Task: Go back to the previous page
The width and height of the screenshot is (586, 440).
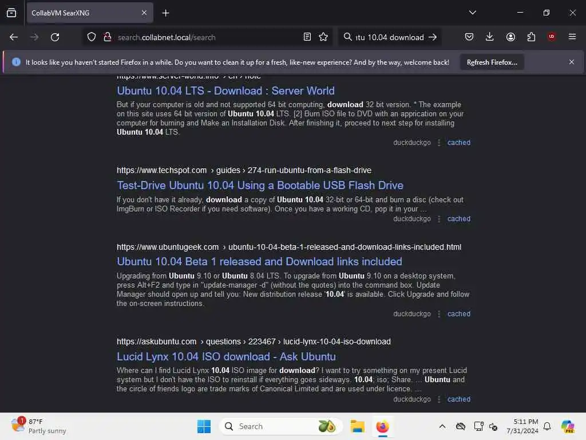Action: pyautogui.click(x=14, y=37)
